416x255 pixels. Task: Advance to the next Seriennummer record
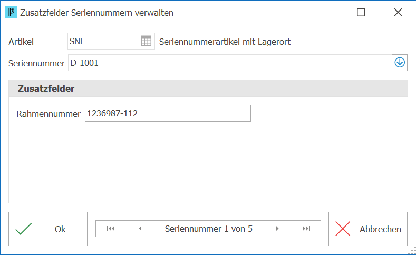277,229
